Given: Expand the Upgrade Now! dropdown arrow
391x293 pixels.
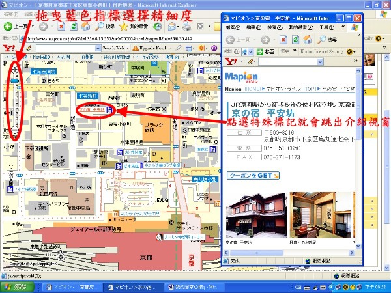Looking at the screenshot, I should coord(170,48).
